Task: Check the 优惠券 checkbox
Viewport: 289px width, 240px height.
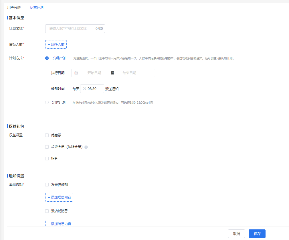Action: pyautogui.click(x=47, y=135)
